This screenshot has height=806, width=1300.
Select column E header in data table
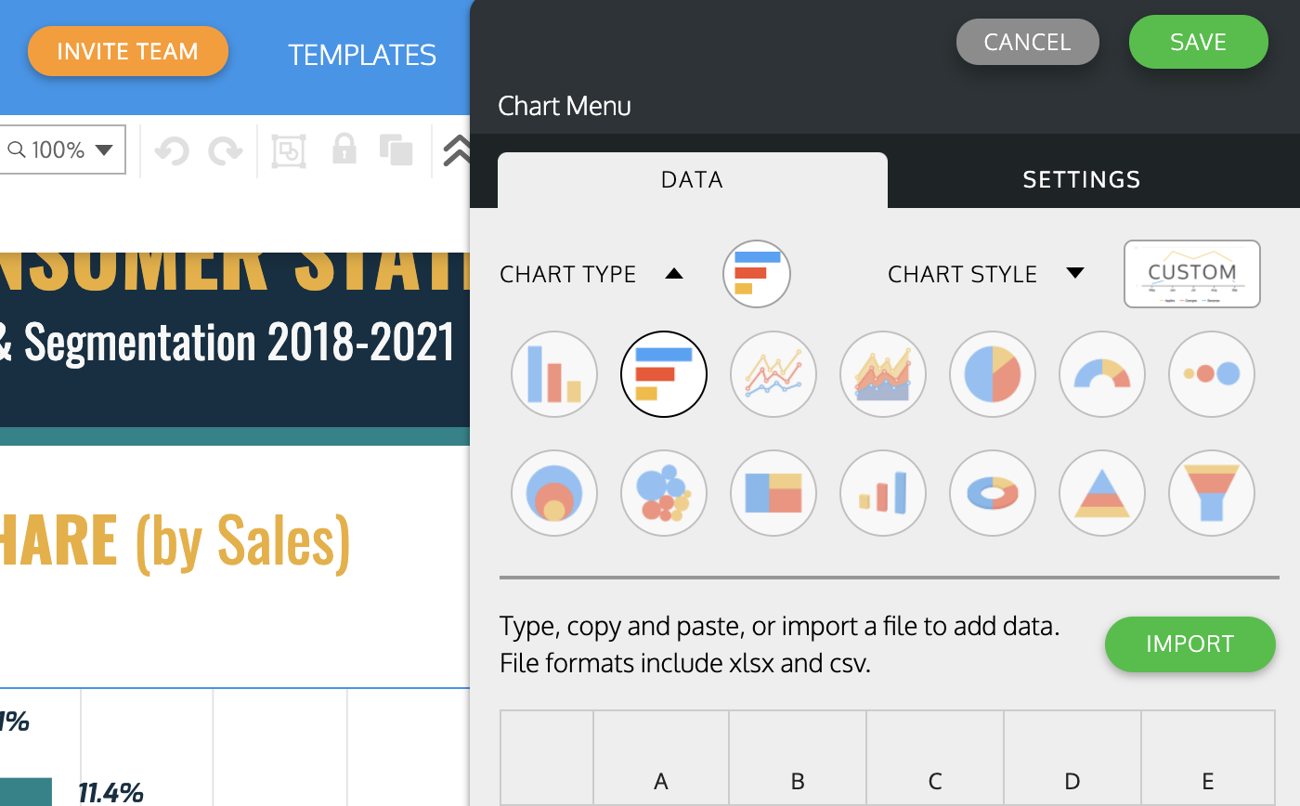click(1208, 759)
